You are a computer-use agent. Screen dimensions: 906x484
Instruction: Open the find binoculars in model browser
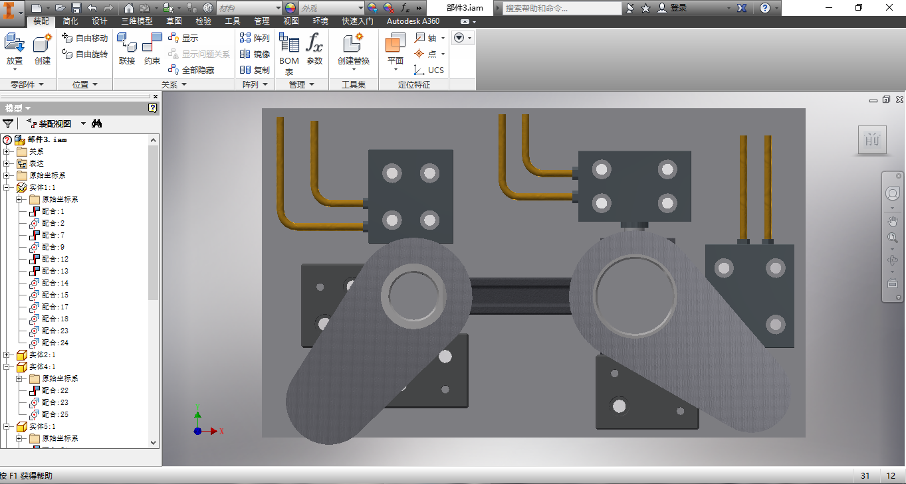97,123
